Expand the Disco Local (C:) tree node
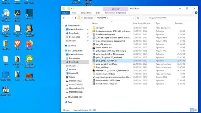Viewport: 201px width, 113px height. pos(64,81)
